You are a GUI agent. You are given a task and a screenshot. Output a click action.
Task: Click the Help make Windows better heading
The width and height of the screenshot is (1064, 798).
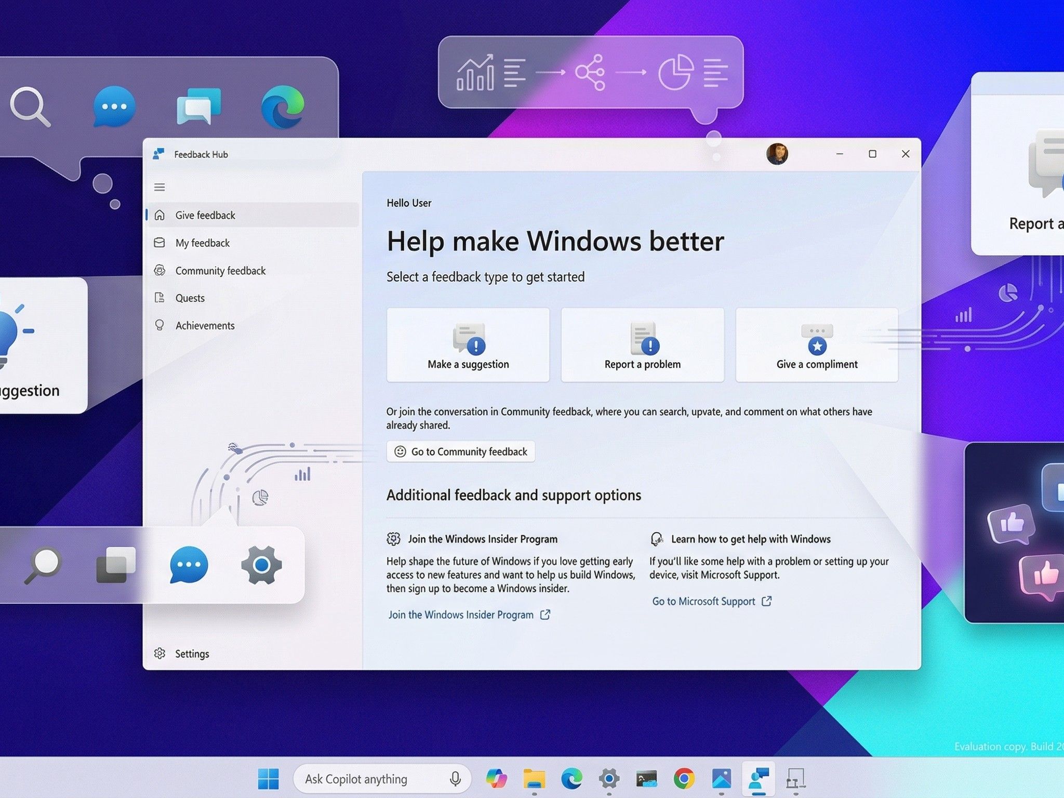pyautogui.click(x=555, y=241)
